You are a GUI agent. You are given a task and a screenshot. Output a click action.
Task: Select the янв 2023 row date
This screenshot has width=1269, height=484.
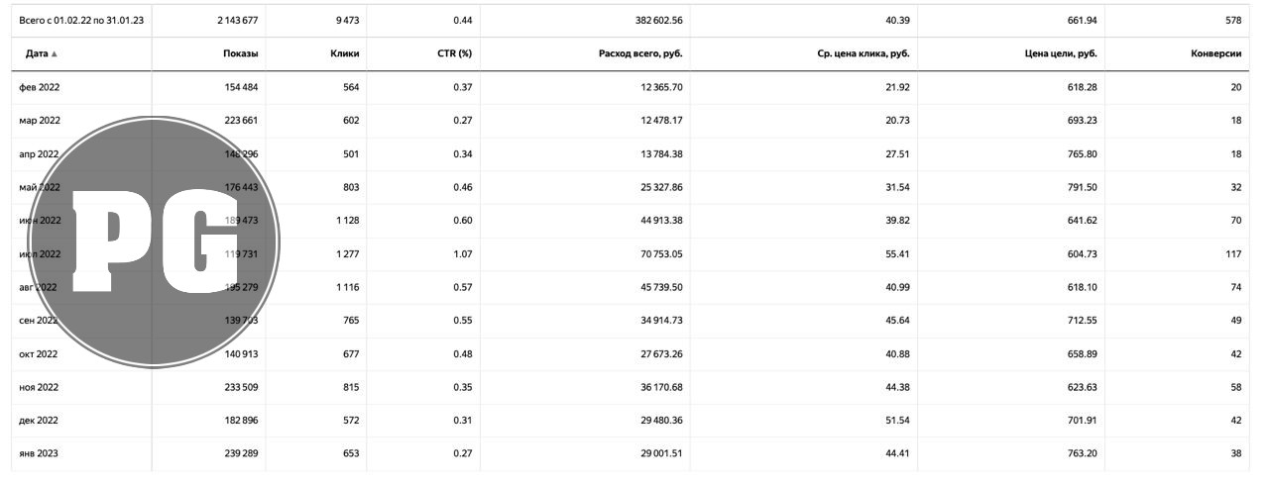point(40,454)
